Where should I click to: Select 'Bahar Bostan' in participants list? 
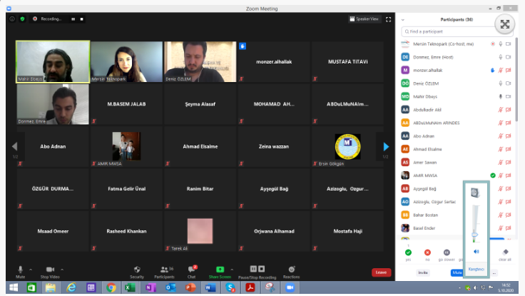coord(425,215)
